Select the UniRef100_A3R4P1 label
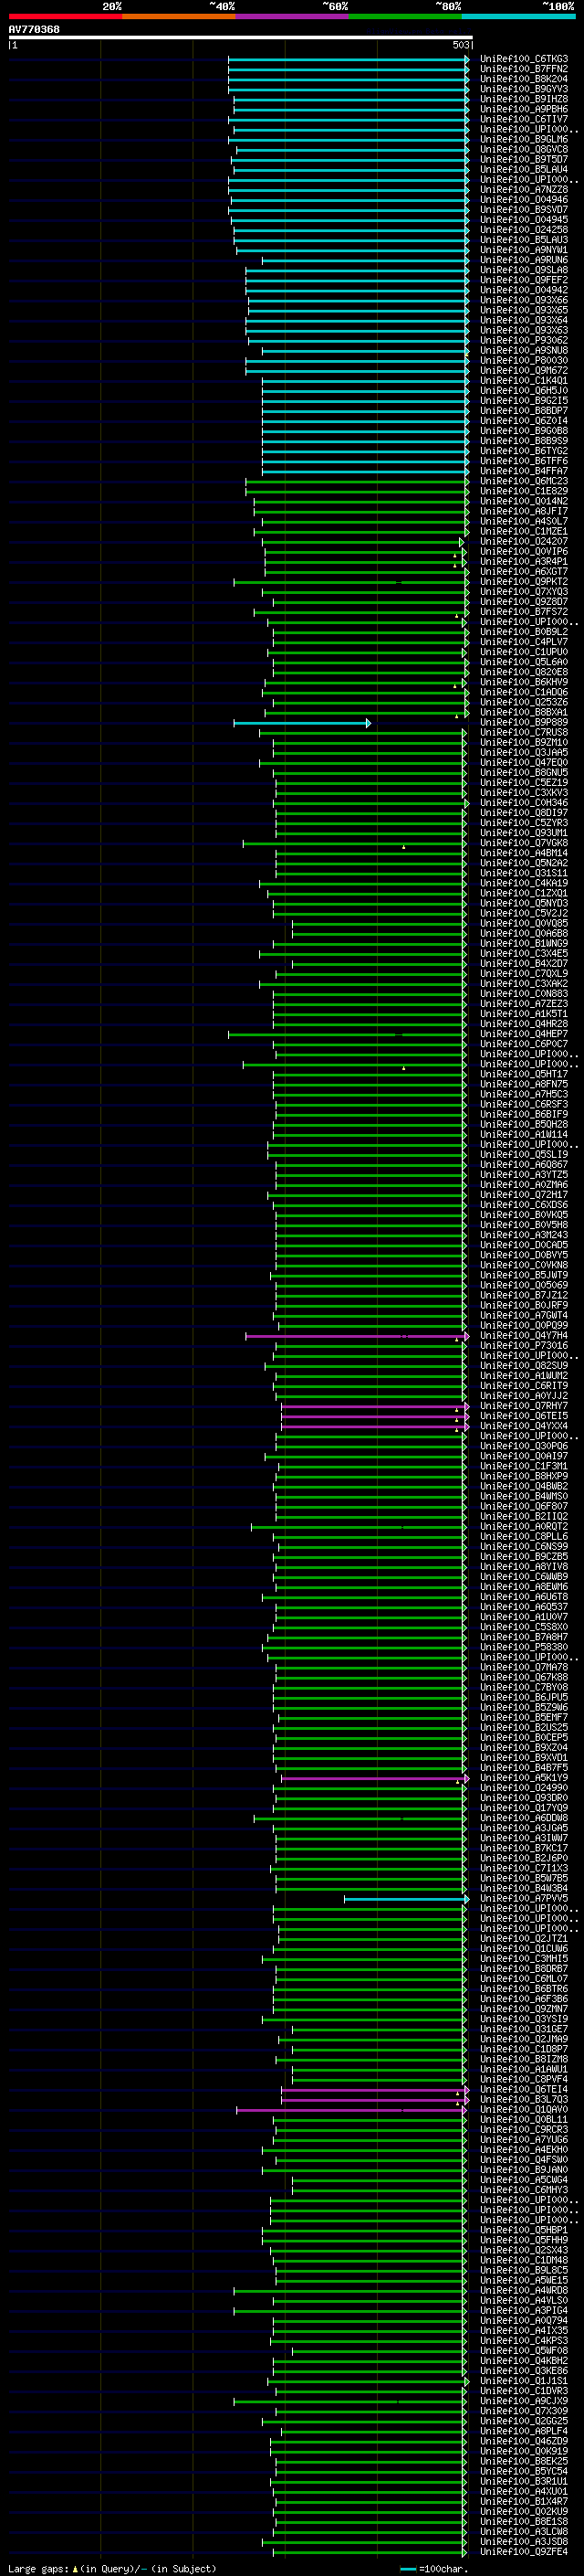Screen dimensions: 584x2576 pyautogui.click(x=524, y=561)
